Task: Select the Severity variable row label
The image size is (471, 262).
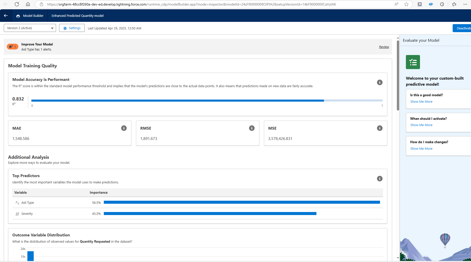Action: point(27,214)
